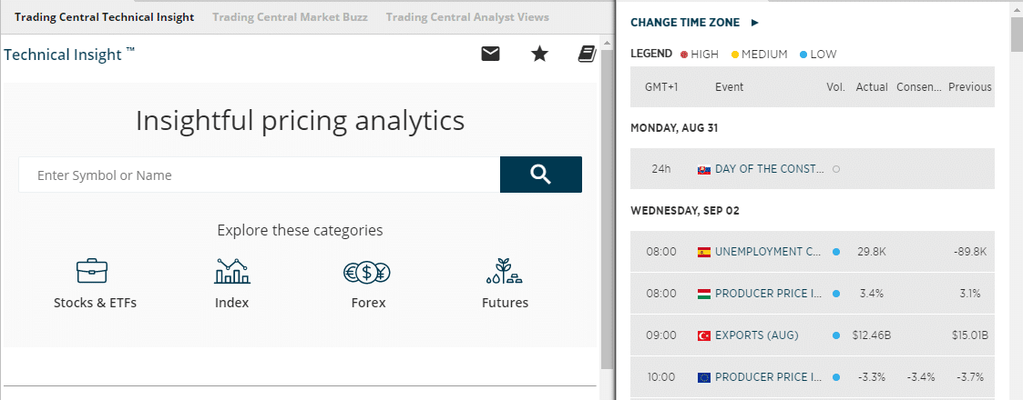Click the Actual column header
Screen dimensions: 1023x400
pyautogui.click(x=872, y=87)
